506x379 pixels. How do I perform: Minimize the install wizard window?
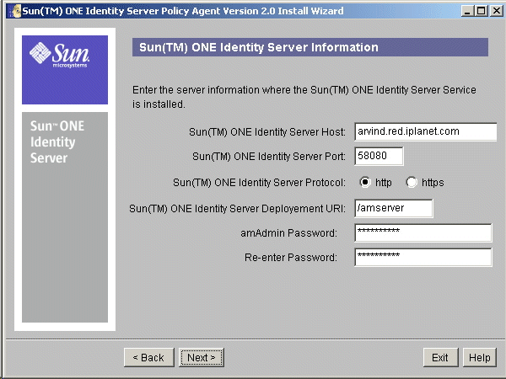tap(467, 11)
